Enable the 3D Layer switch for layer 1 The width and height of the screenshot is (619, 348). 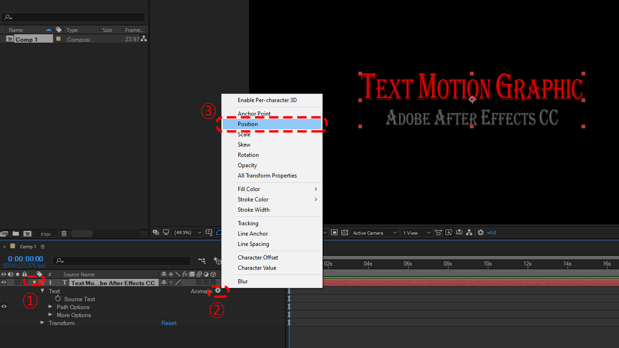(213, 282)
